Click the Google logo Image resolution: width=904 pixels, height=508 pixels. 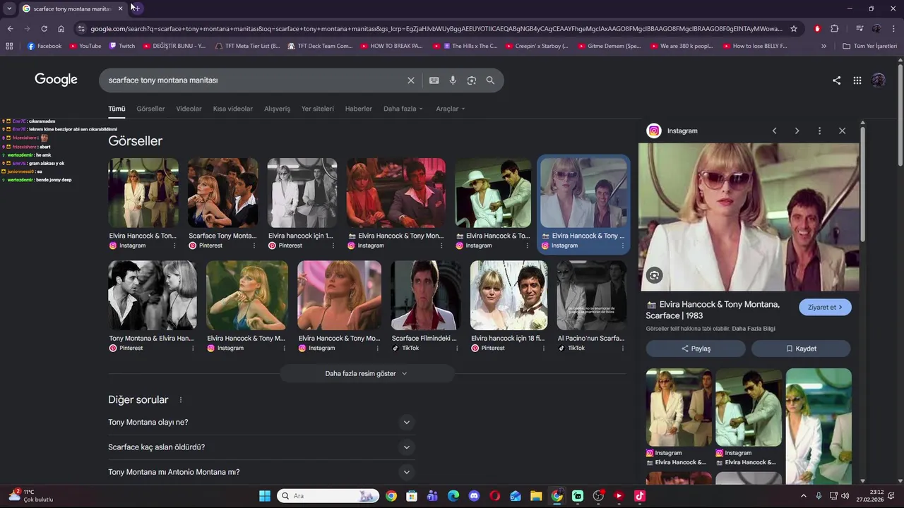[56, 80]
